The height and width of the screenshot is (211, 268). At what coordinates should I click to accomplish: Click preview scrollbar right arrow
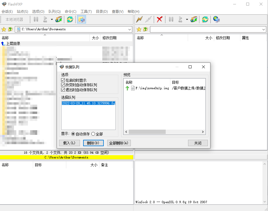click(203, 132)
